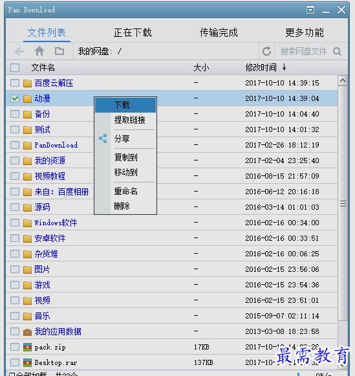This screenshot has width=355, height=376.
Task: Click the 百度云解压 folder icon
Action: point(27,83)
